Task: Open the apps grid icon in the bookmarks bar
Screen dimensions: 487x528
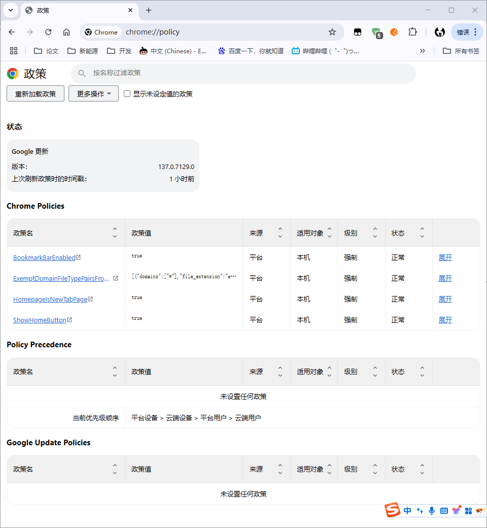Action: pos(14,51)
